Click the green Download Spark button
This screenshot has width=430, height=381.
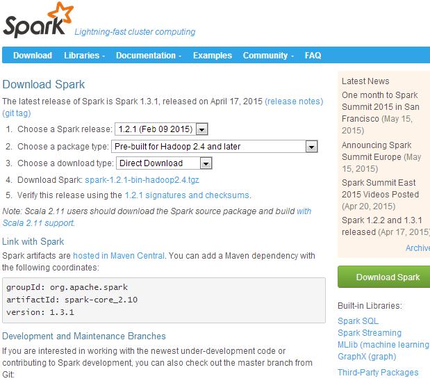[x=384, y=277]
